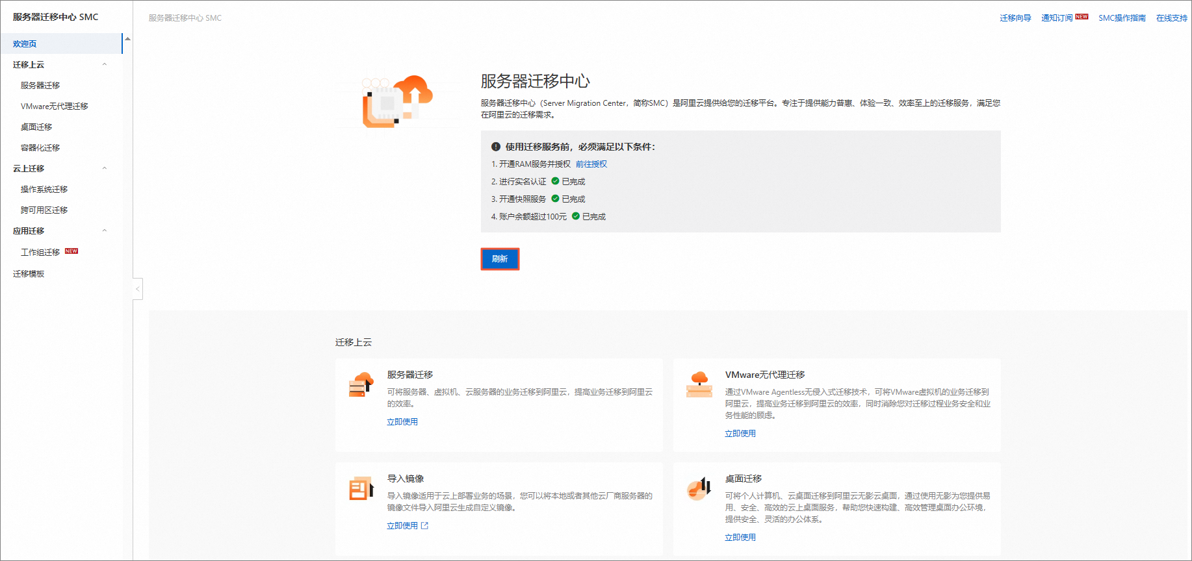Click the server migration card icon

click(361, 384)
